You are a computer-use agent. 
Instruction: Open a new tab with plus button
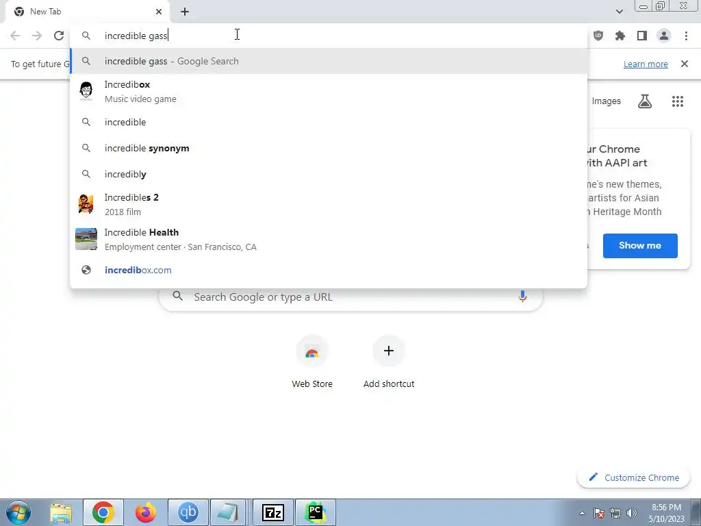(x=185, y=12)
